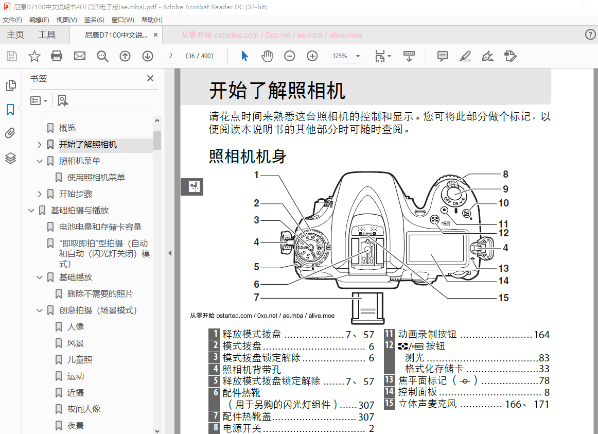Go to previous page up-arrow icon
This screenshot has height=434, width=598.
(125, 57)
